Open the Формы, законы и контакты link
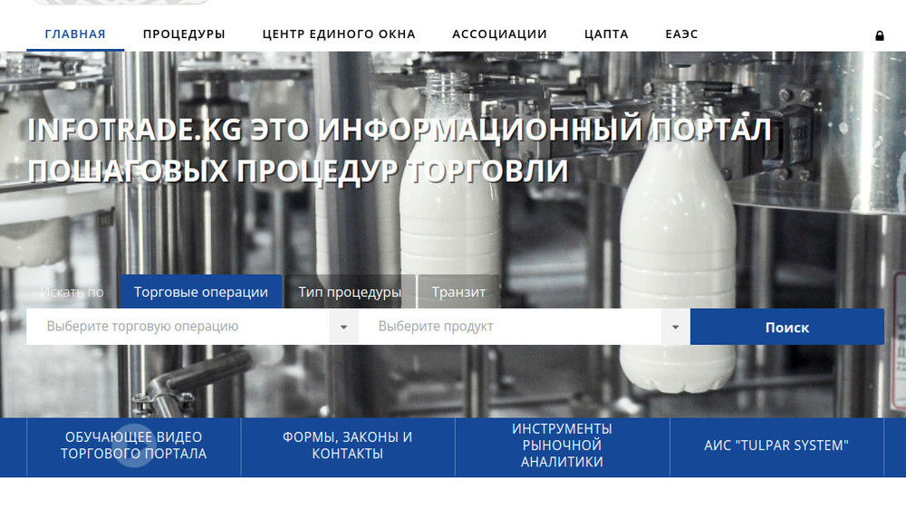Image resolution: width=906 pixels, height=509 pixels. [348, 446]
